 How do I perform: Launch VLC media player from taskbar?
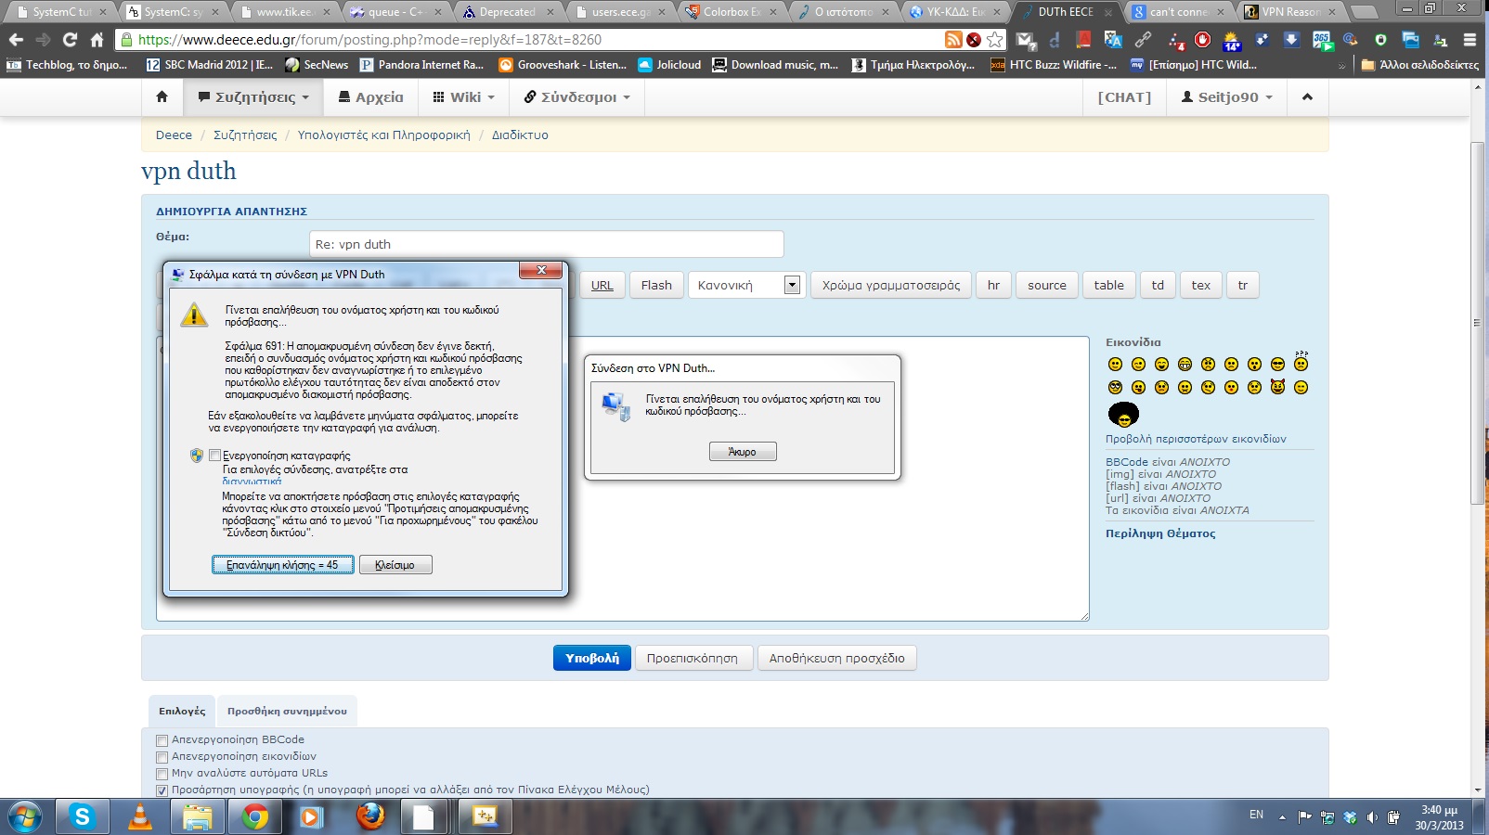click(x=140, y=816)
